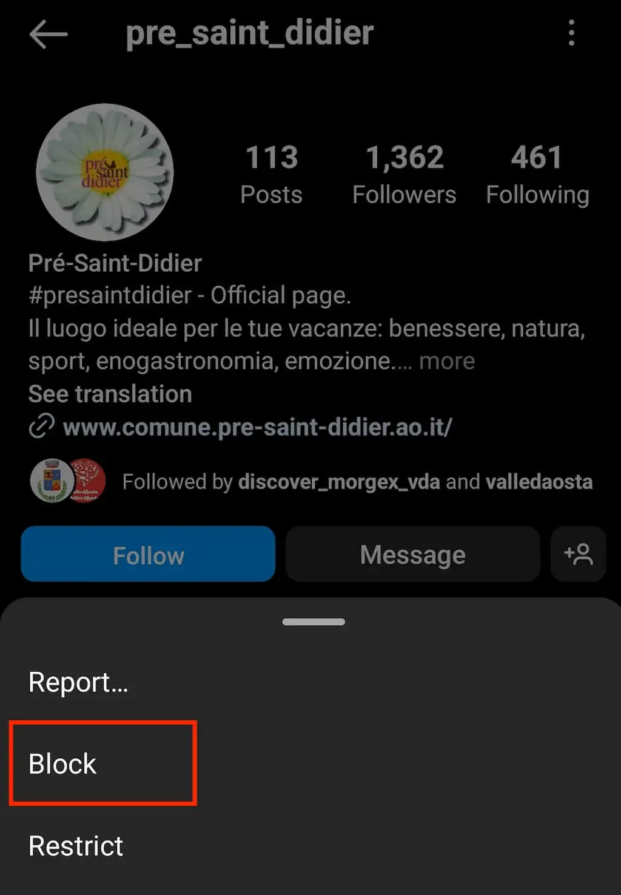Follow the pre_saint_didier account
The width and height of the screenshot is (621, 895).
coord(148,554)
